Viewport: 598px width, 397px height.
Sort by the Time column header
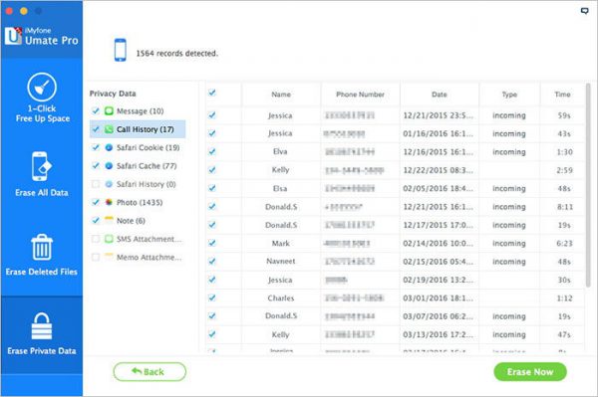pyautogui.click(x=562, y=95)
